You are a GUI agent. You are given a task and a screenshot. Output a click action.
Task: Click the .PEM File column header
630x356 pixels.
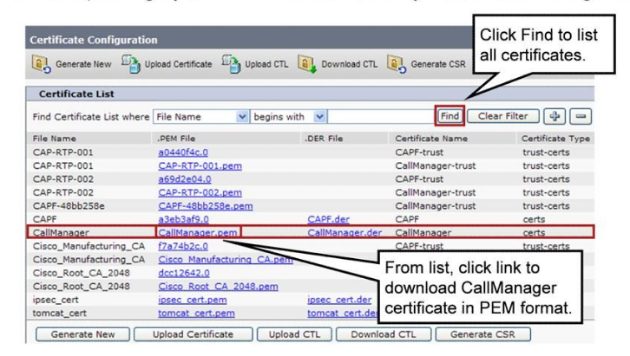[x=176, y=139]
